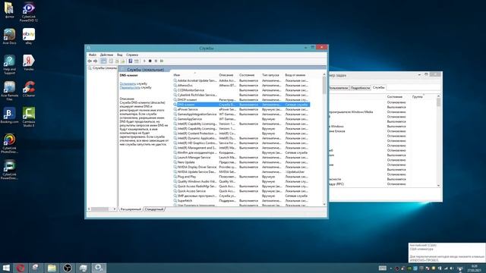Viewport: 486px width, 273px height.
Task: Click the Pause service toolbar icon
Action: 156,61
